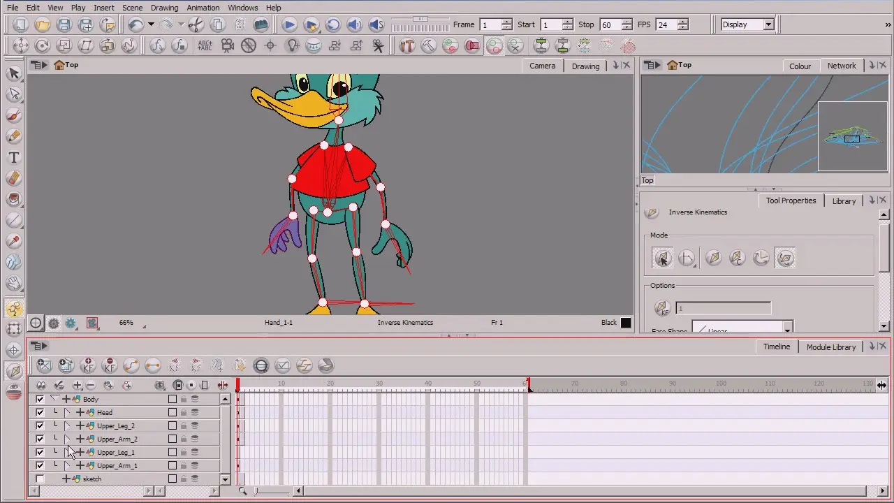Click the Remove Keyframe (KF minus) icon
The height and width of the screenshot is (503, 894).
110,365
